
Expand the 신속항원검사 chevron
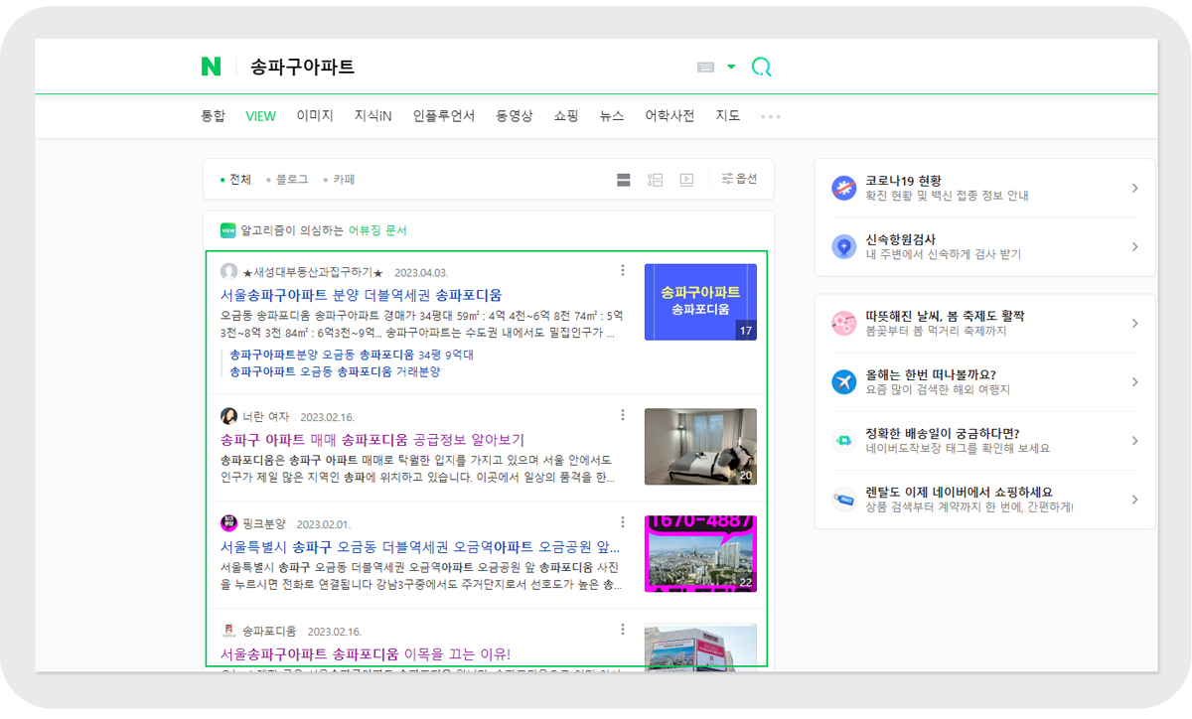[1134, 247]
